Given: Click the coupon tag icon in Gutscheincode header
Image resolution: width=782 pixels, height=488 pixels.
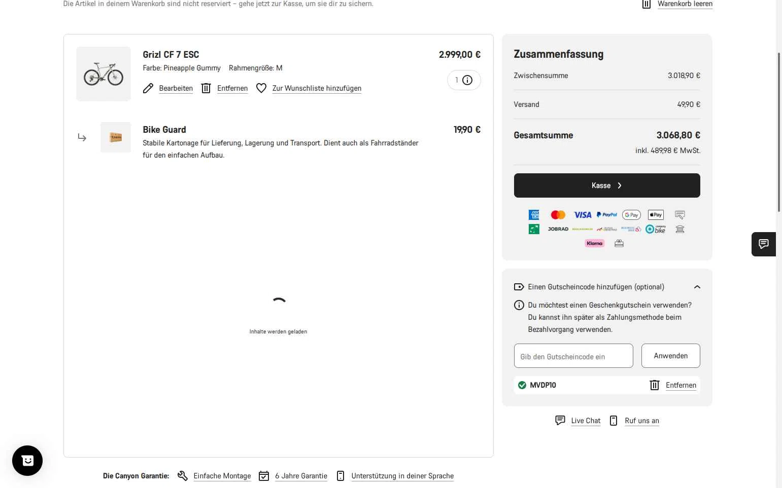Looking at the screenshot, I should tap(519, 287).
